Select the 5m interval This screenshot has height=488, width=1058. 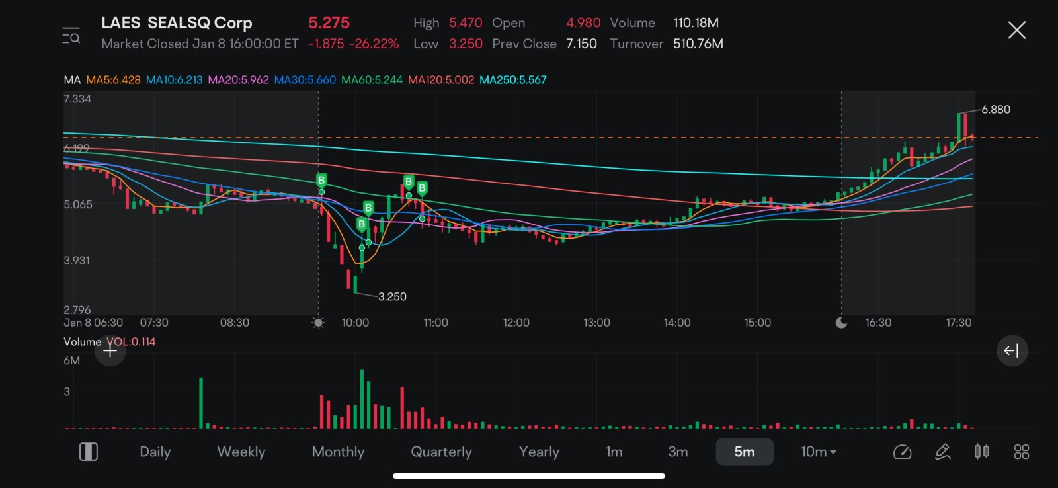pos(745,452)
